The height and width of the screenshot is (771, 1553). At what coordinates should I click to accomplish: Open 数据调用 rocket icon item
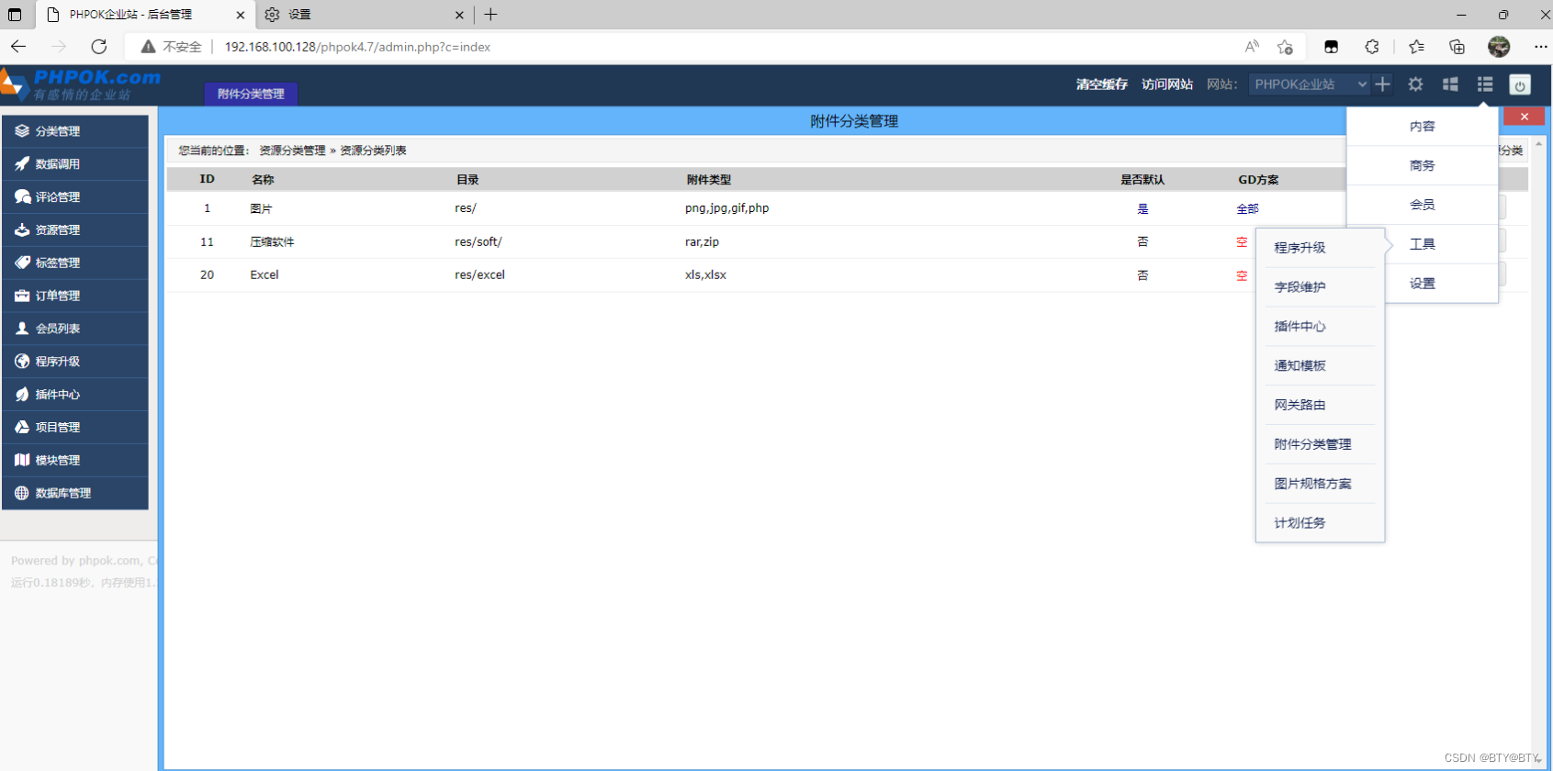coord(74,164)
